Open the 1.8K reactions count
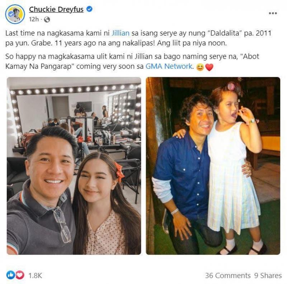The image size is (287, 284). pyautogui.click(x=35, y=275)
